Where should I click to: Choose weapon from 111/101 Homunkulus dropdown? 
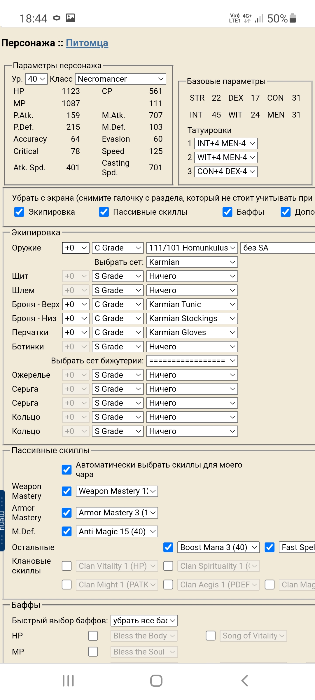192,248
